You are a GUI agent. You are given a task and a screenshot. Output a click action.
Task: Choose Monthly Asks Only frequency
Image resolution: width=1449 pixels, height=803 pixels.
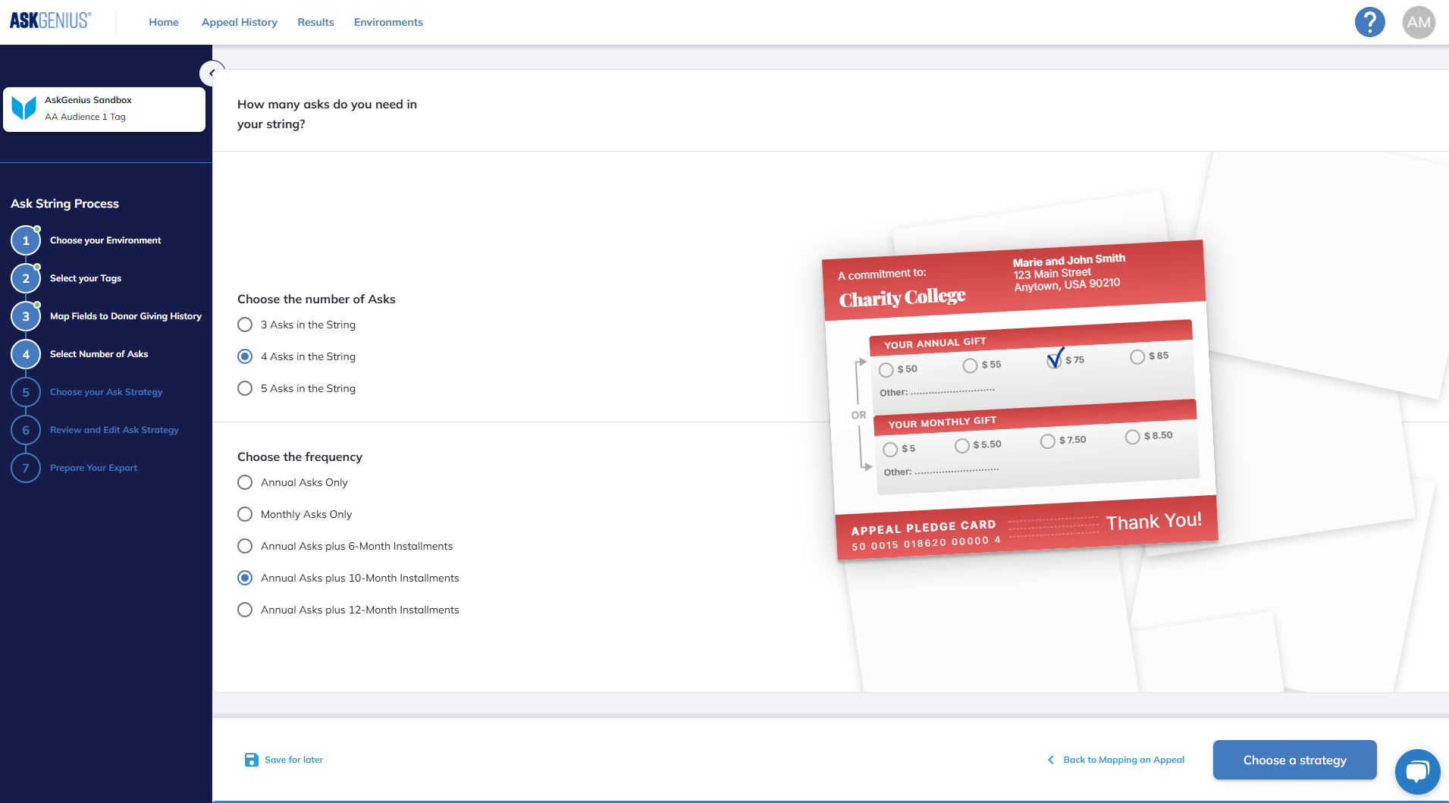[x=245, y=514]
